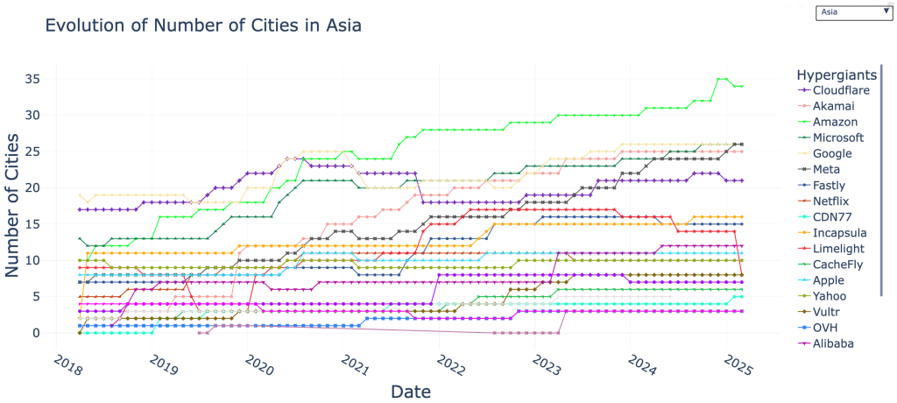Image resolution: width=897 pixels, height=403 pixels.
Task: Click the Microsoft legend line marker icon
Action: [803, 138]
